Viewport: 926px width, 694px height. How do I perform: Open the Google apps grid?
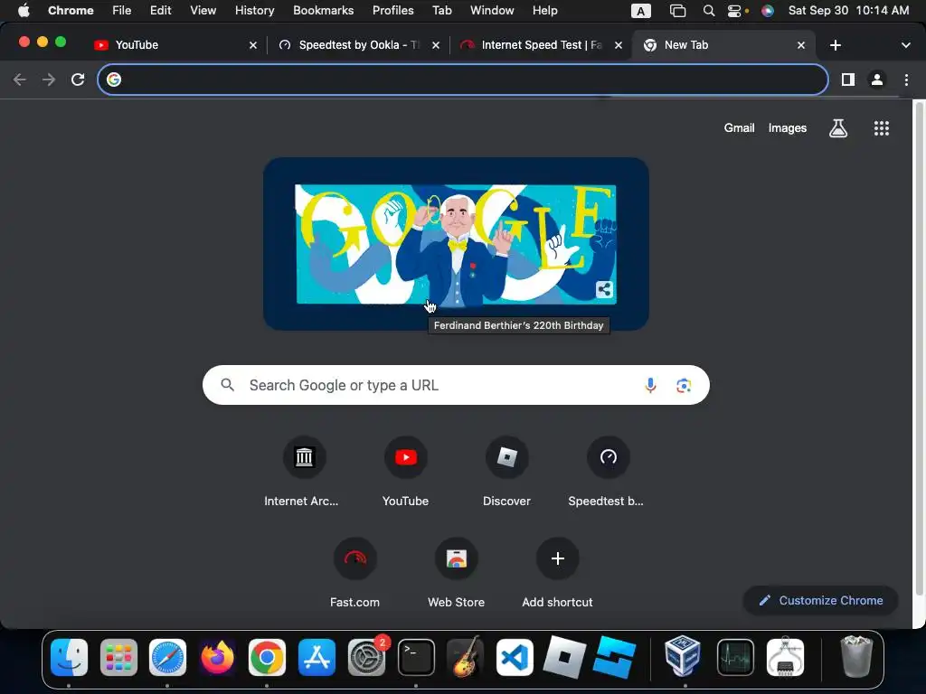click(x=881, y=128)
